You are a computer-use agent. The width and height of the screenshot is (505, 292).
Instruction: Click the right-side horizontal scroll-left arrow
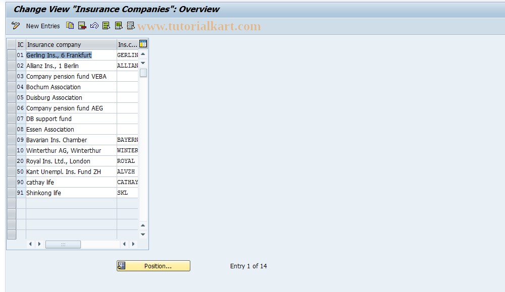tap(124, 244)
